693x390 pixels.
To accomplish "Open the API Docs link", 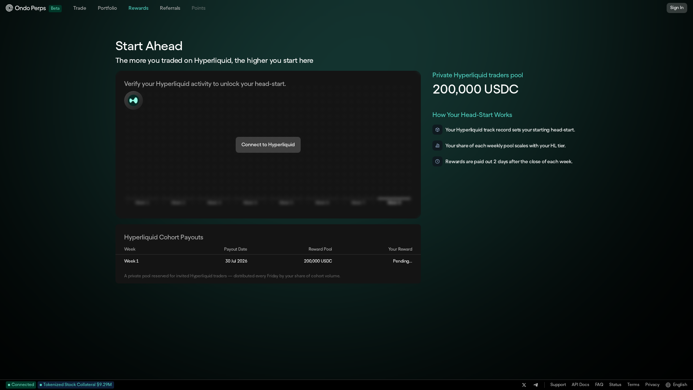I will coord(580,385).
